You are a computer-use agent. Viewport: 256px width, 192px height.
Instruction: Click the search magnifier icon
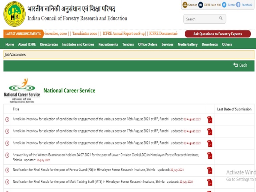(x=220, y=19)
